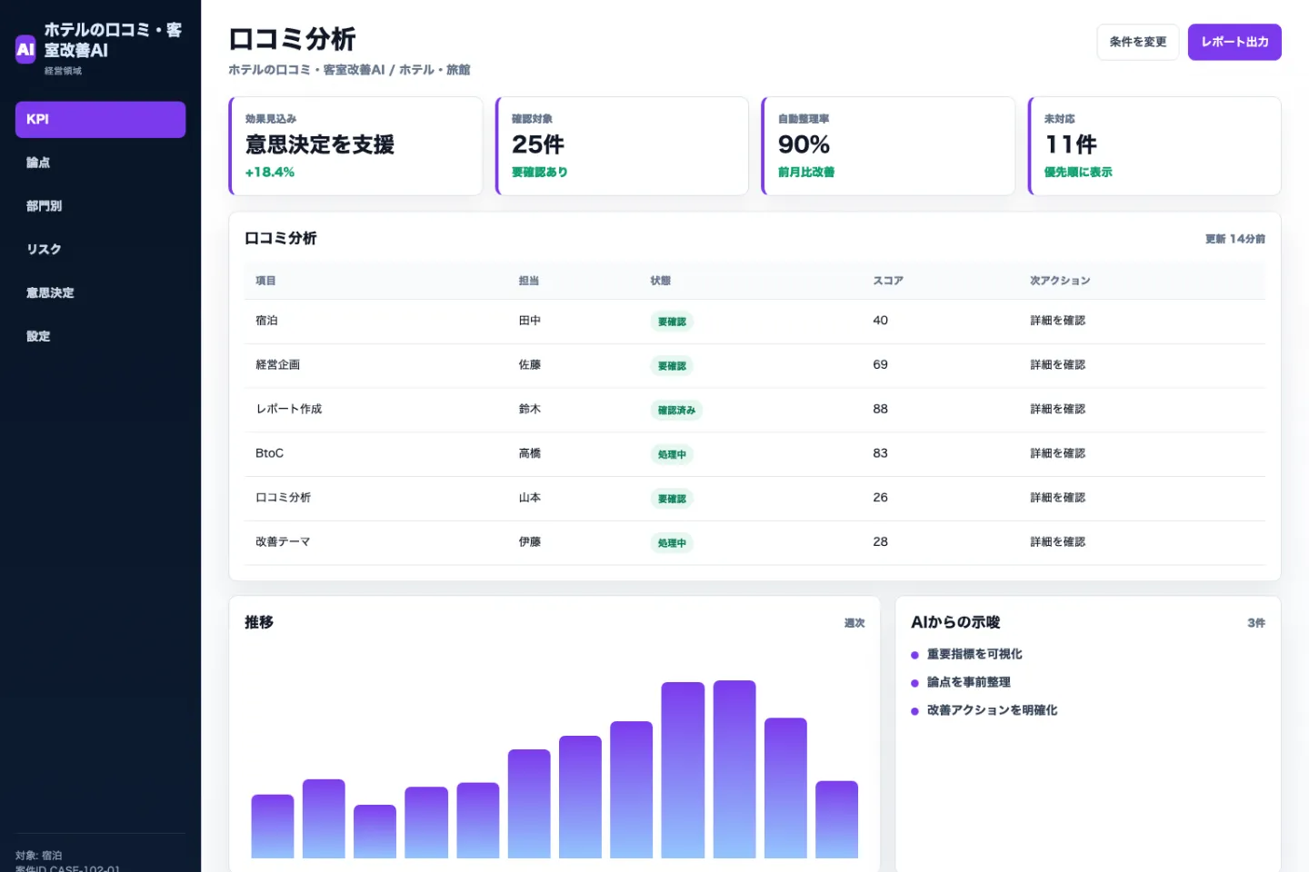Open the KPI menu item
The width and height of the screenshot is (1309, 872).
coord(100,119)
